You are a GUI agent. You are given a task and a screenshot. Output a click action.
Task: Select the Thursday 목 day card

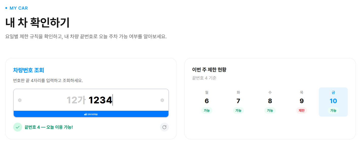(x=302, y=101)
